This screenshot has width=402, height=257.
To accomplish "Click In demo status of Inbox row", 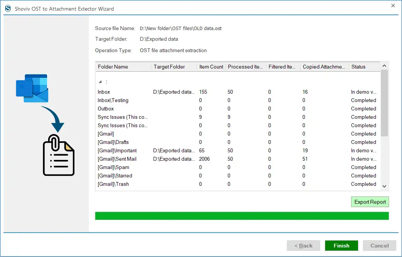I will pos(364,92).
